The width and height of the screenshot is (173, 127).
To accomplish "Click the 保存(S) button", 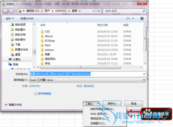I will point(112,104).
